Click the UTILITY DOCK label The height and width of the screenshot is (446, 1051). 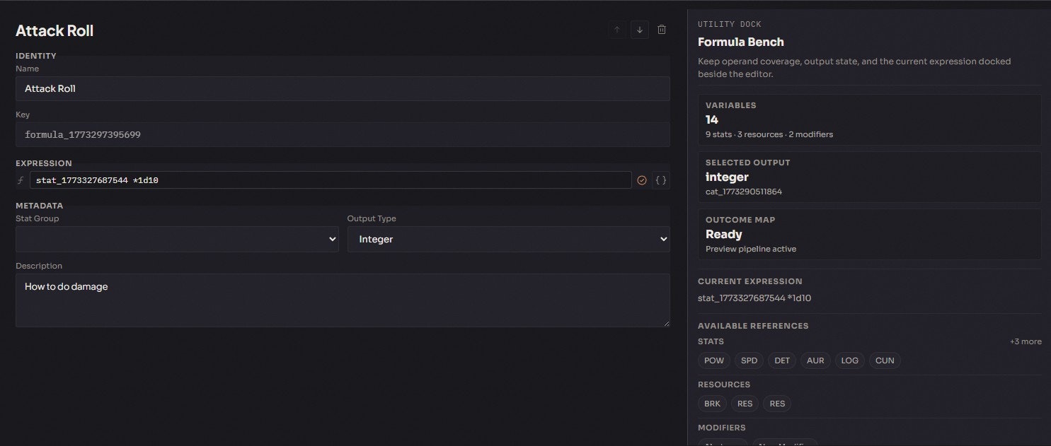tap(730, 25)
